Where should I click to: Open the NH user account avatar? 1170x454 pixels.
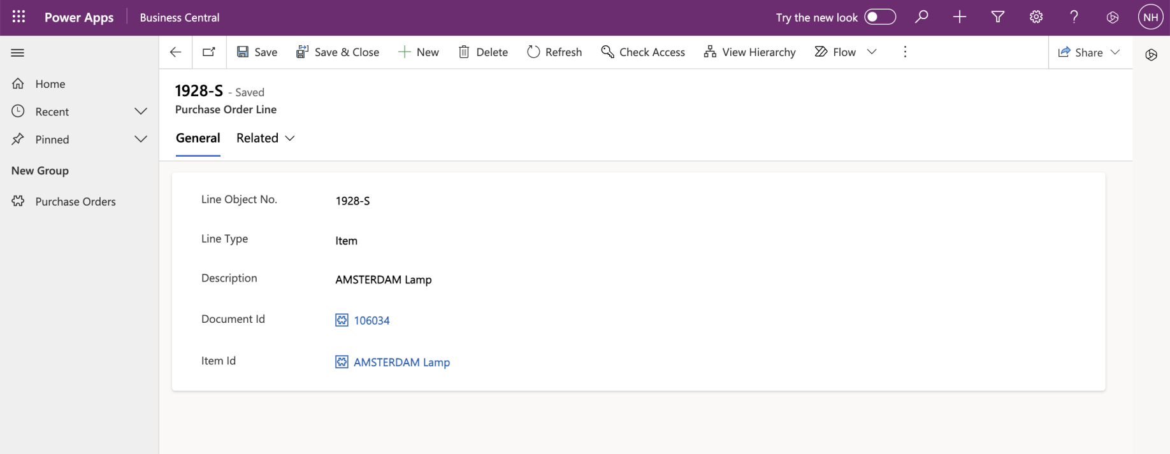pos(1151,17)
